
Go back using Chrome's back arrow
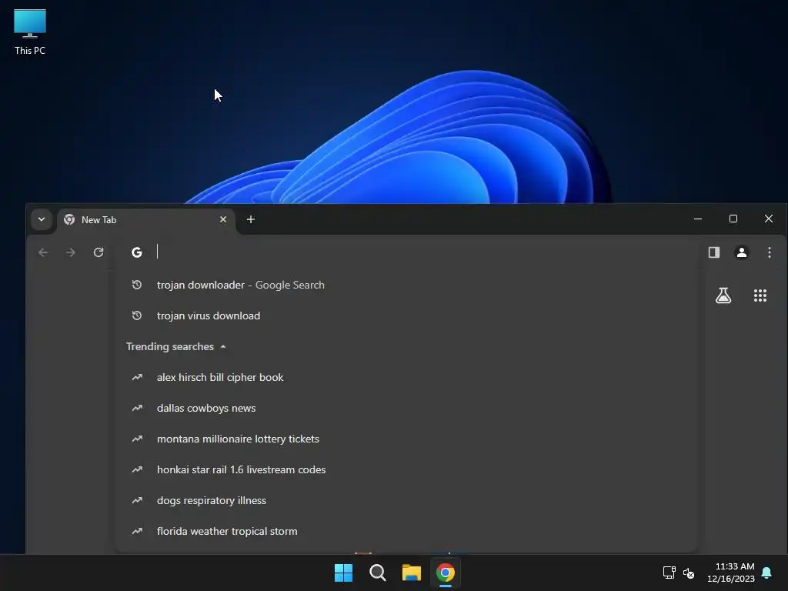[x=43, y=252]
